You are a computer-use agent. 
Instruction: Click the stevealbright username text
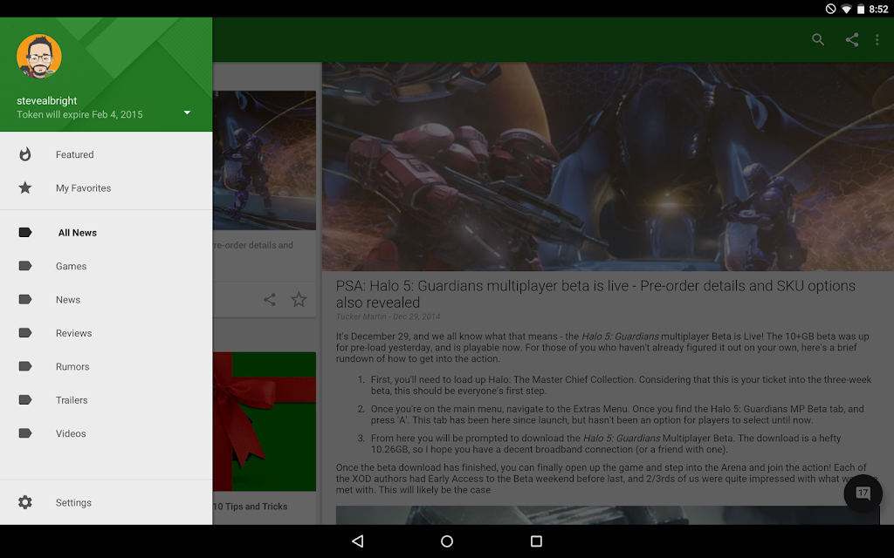47,101
